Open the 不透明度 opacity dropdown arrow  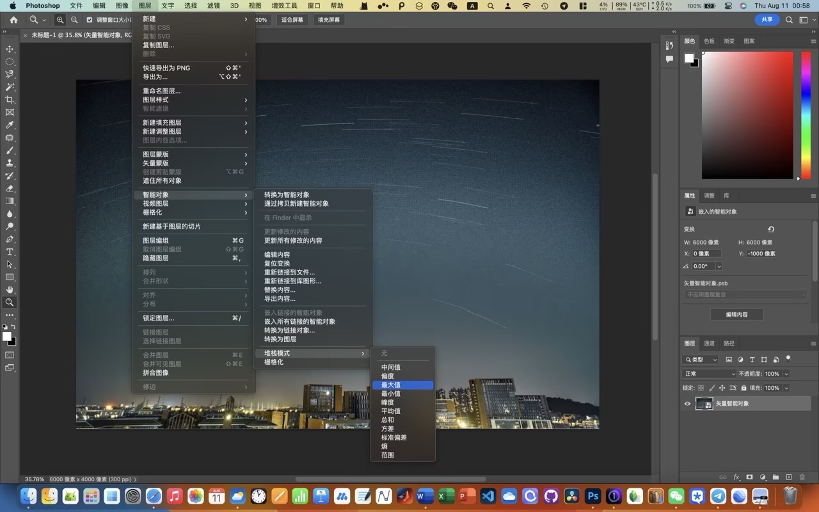(786, 374)
